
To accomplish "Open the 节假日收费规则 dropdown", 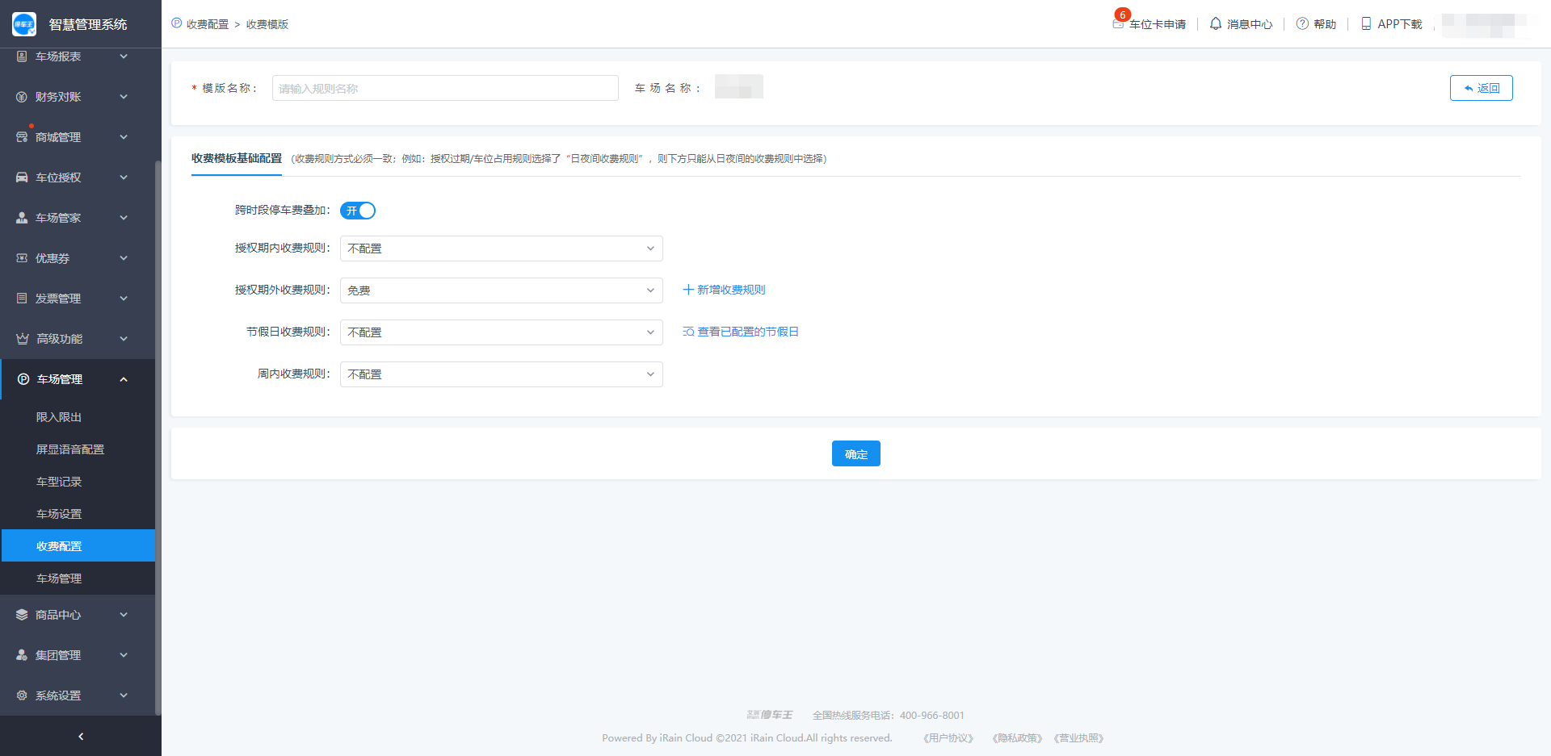I will pos(502,332).
